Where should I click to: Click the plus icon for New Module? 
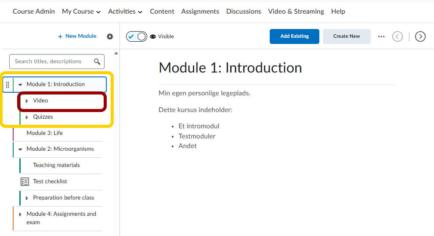[x=60, y=36]
